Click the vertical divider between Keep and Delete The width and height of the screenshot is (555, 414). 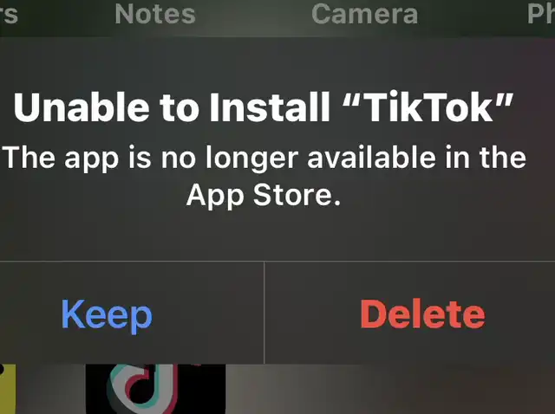(x=264, y=313)
